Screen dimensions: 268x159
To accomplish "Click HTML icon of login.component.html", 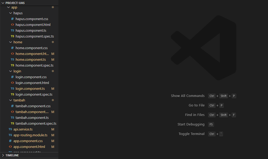I will click(12, 83).
